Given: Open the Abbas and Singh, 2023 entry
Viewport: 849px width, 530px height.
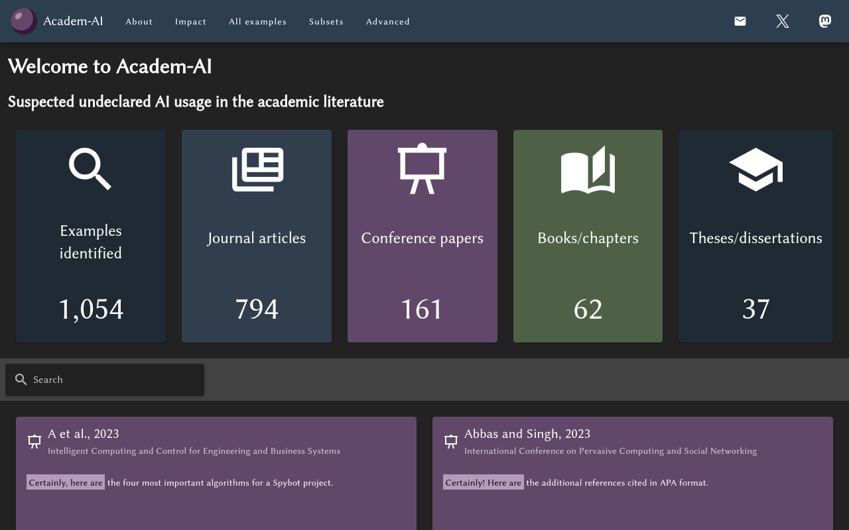Looking at the screenshot, I should tap(633, 473).
